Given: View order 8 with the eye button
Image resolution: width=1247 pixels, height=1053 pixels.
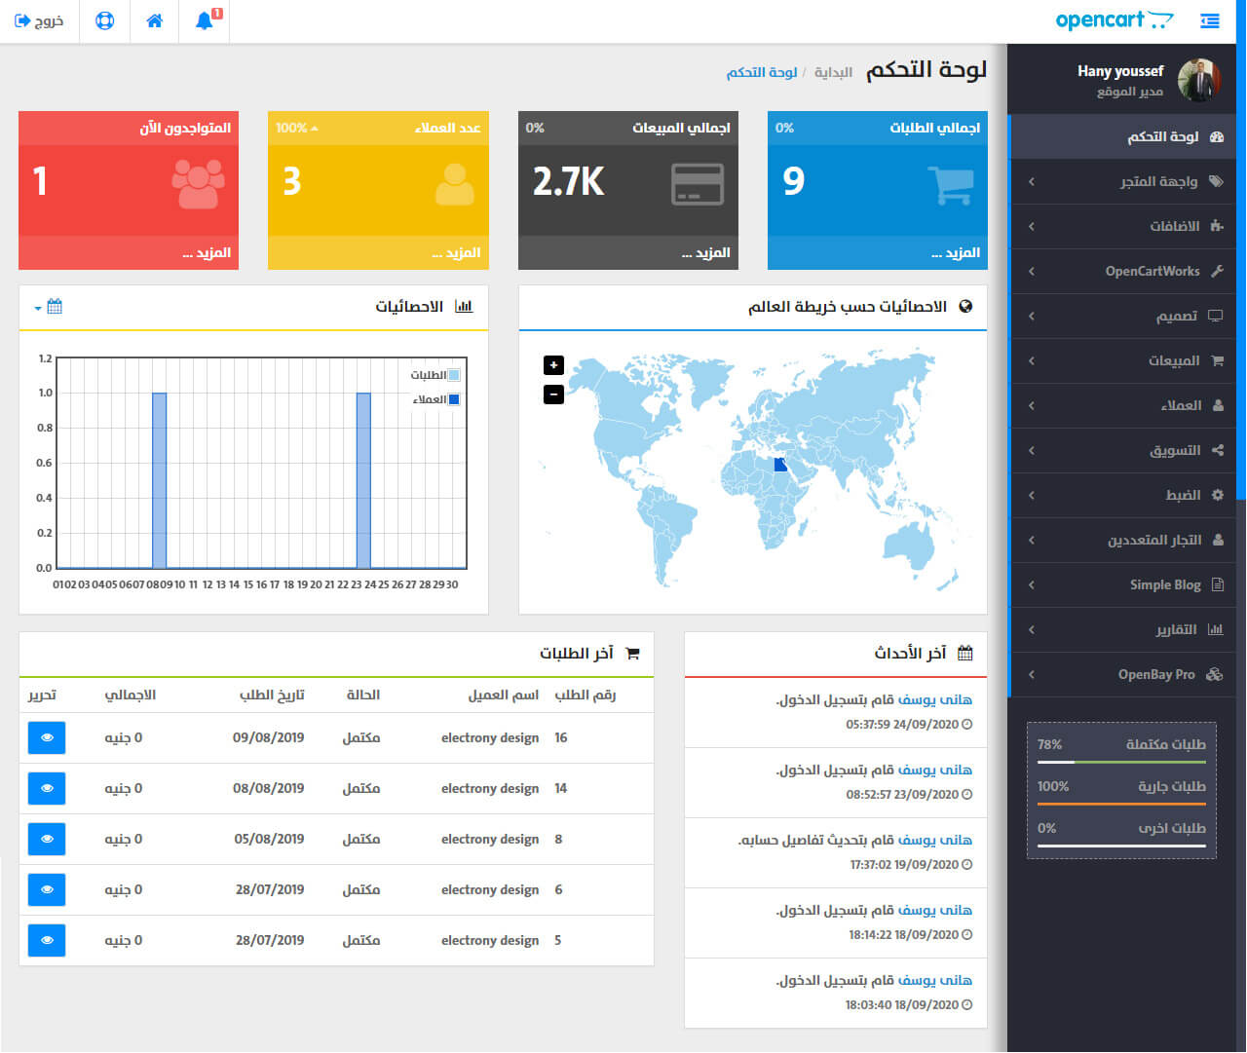Looking at the screenshot, I should pos(47,840).
